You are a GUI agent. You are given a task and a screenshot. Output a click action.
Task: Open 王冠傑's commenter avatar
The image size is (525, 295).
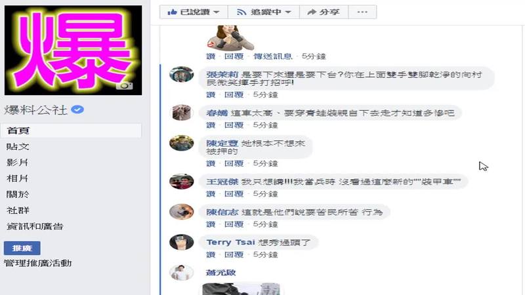coord(182,182)
